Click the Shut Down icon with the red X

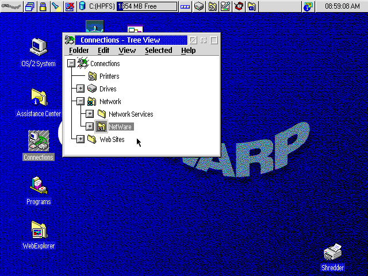(70, 6)
